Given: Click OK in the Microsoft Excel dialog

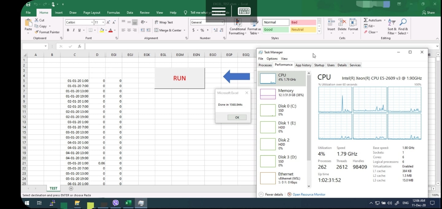Looking at the screenshot, I should (x=237, y=117).
